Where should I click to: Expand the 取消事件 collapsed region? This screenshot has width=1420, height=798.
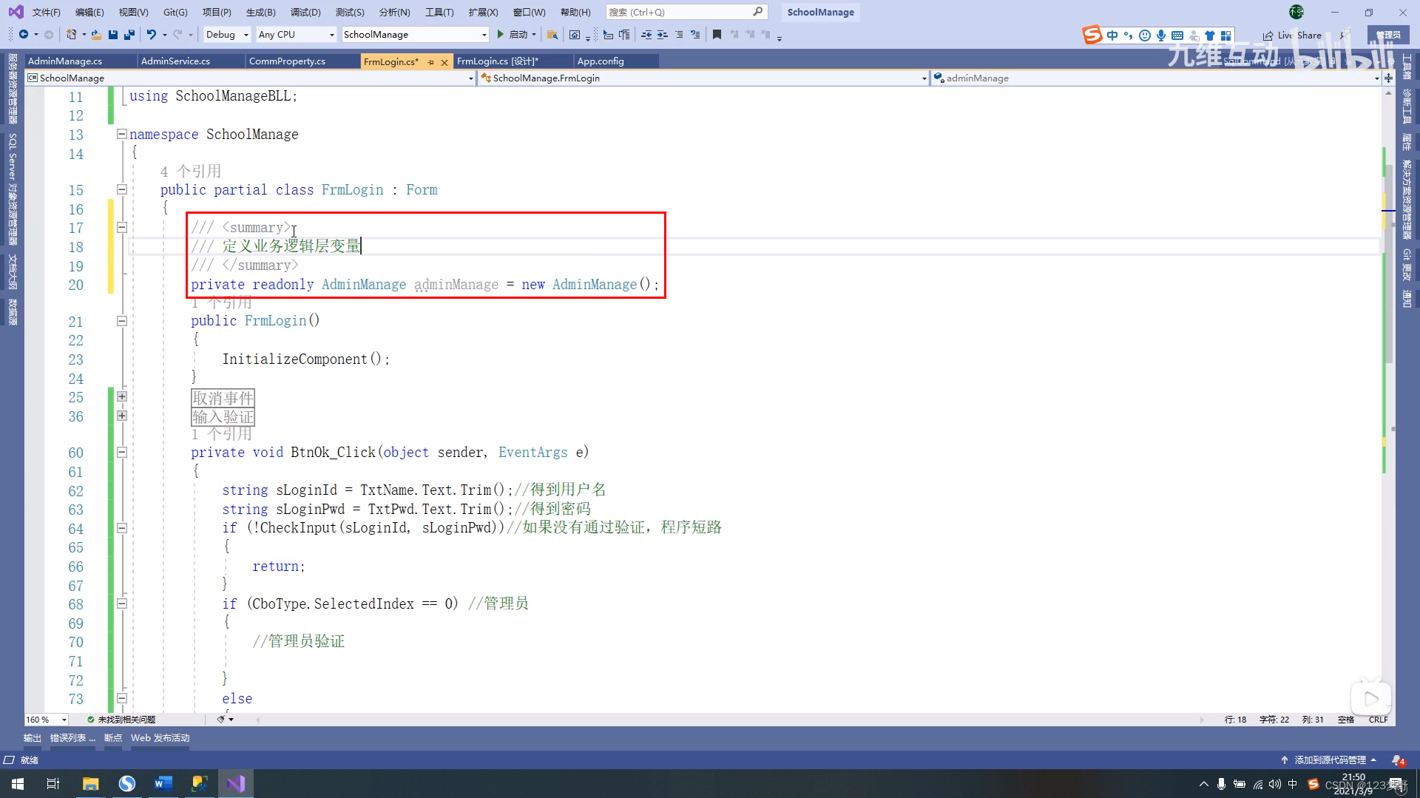[x=122, y=397]
